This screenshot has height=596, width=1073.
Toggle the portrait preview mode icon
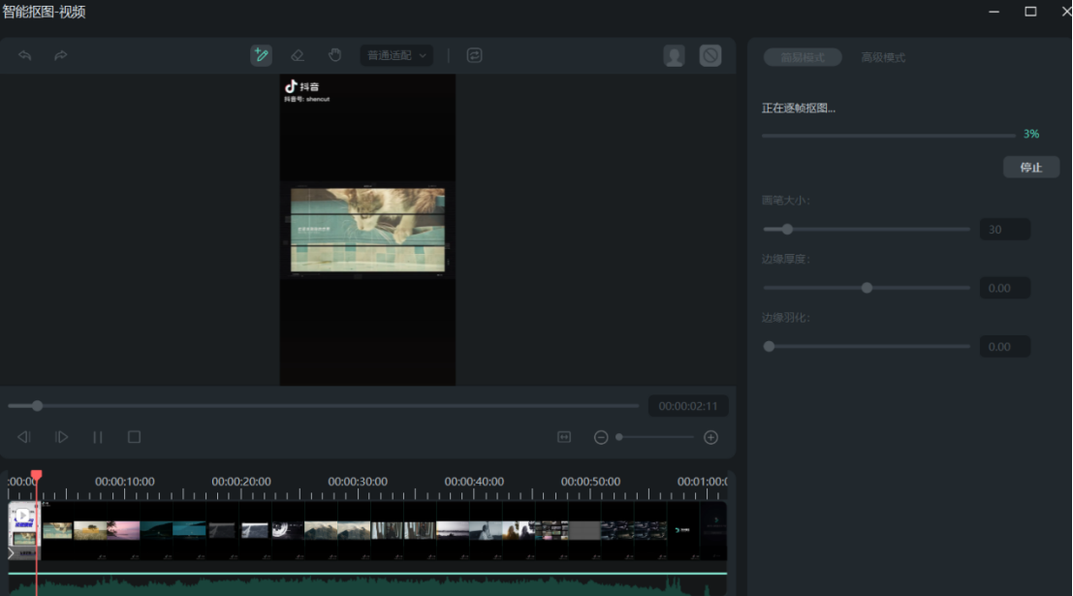pyautogui.click(x=674, y=56)
